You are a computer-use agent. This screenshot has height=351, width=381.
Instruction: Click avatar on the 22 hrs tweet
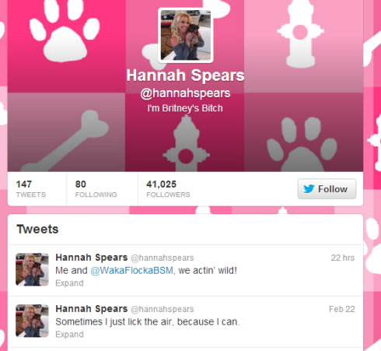[32, 269]
